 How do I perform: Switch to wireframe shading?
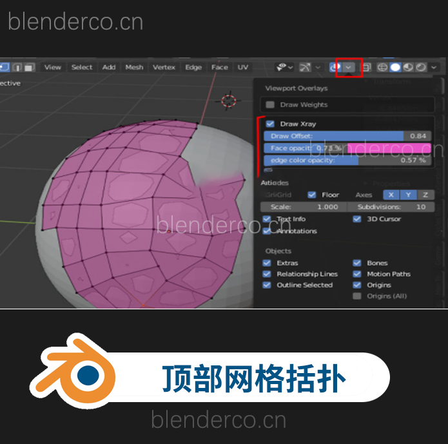(382, 68)
